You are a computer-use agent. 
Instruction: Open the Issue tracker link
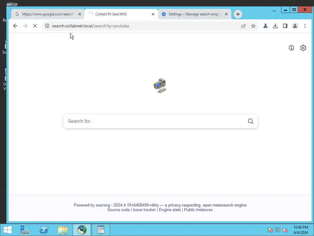pos(144,210)
